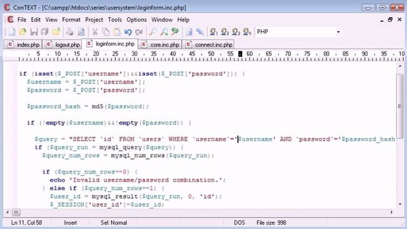This screenshot has height=229, width=407.
Task: Click 'mysql_result' function in code
Action: coord(114,197)
